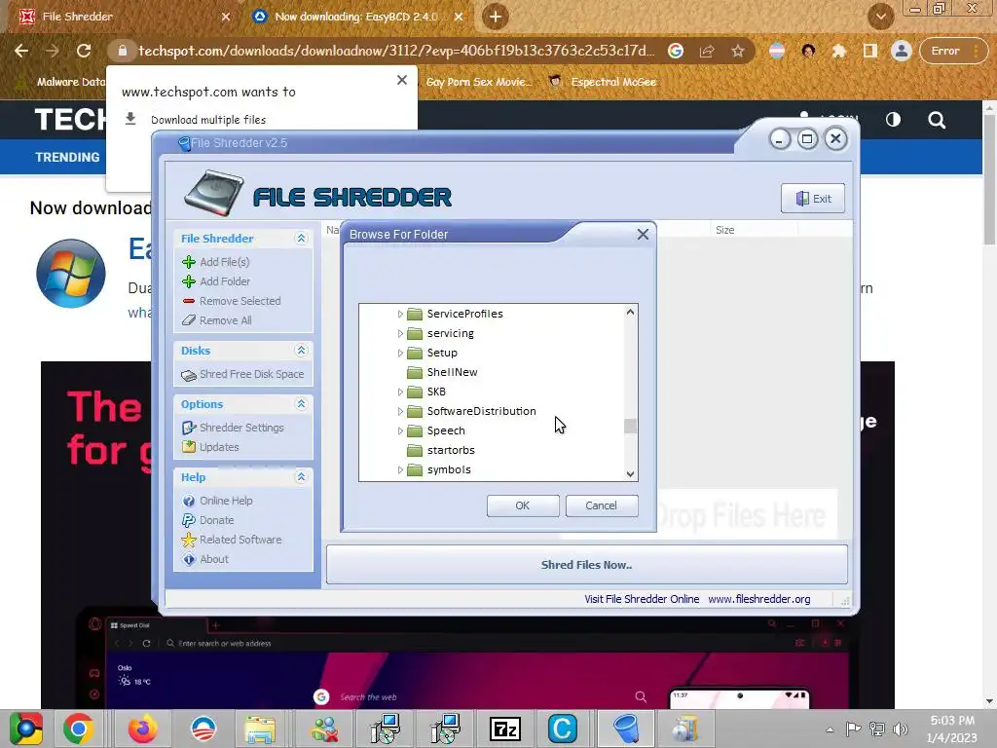Image resolution: width=997 pixels, height=748 pixels.
Task: Click the Add File(s) green plus icon
Action: [x=189, y=262]
